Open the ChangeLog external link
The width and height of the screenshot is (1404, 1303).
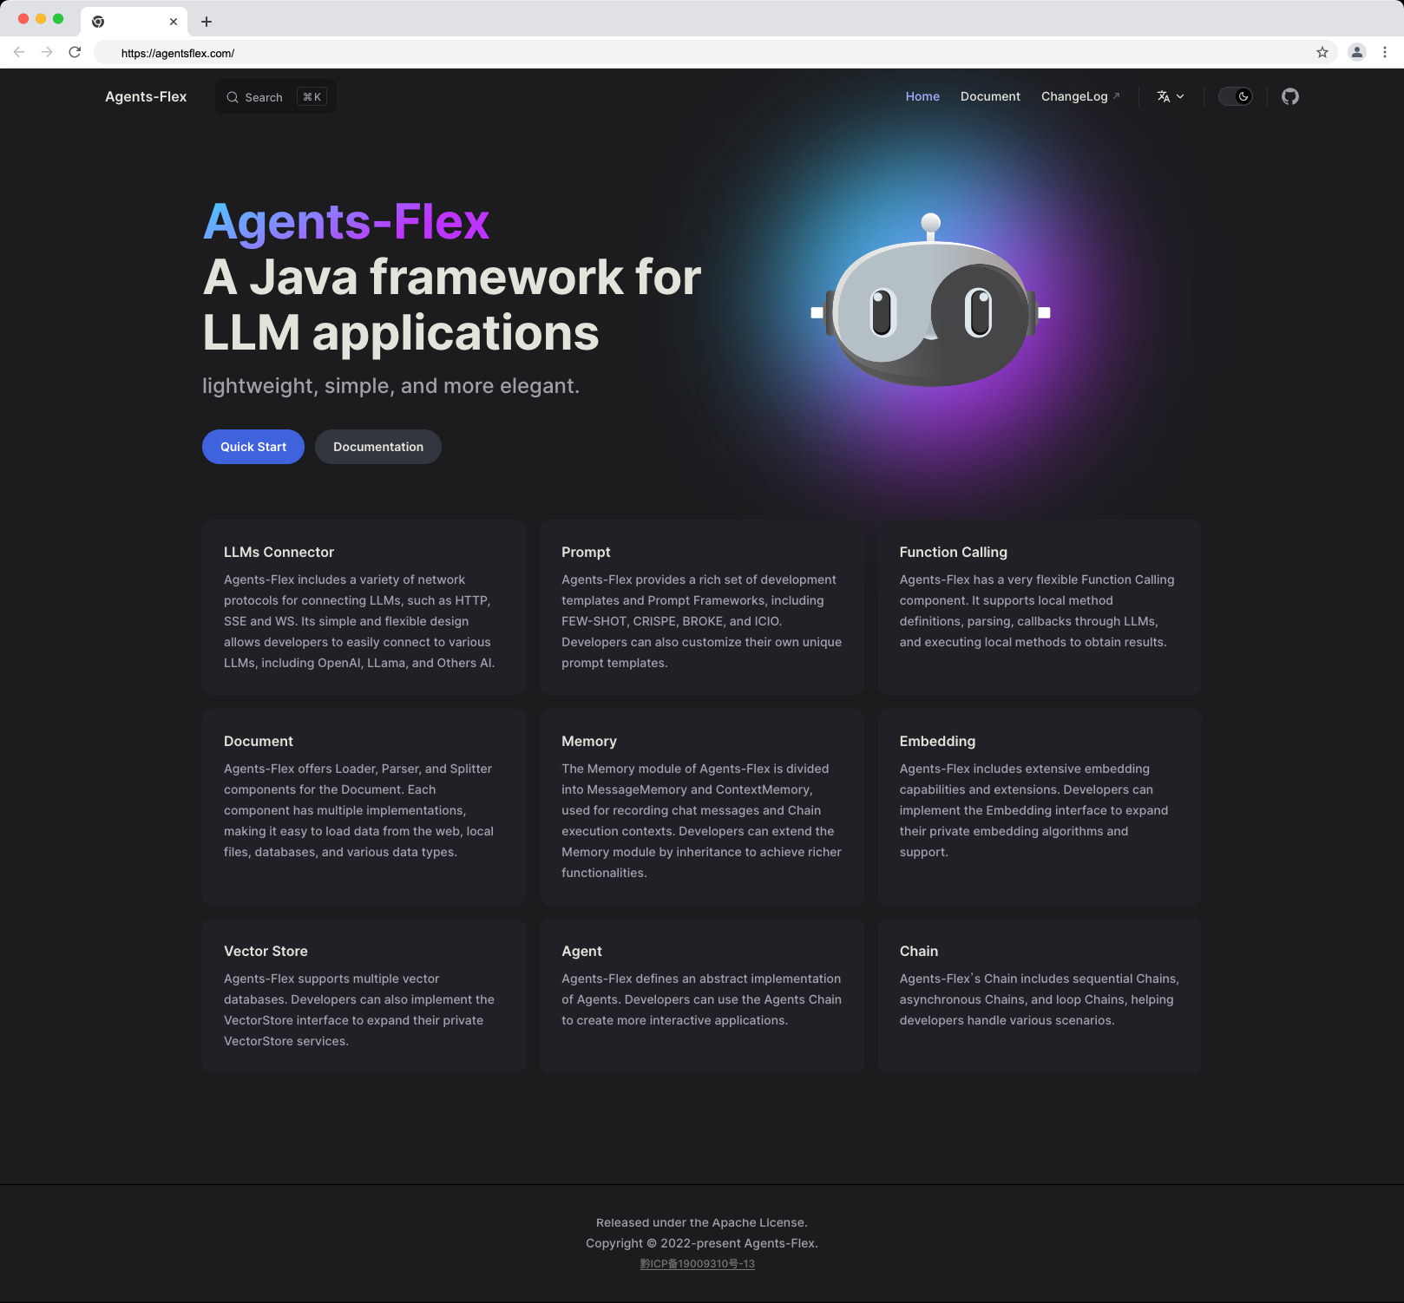(x=1080, y=96)
